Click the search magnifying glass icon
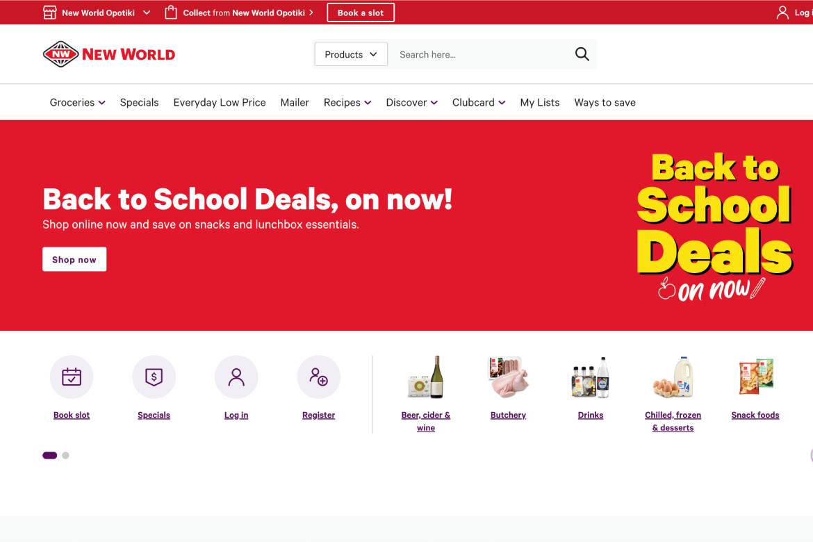The width and height of the screenshot is (813, 542). coord(582,54)
